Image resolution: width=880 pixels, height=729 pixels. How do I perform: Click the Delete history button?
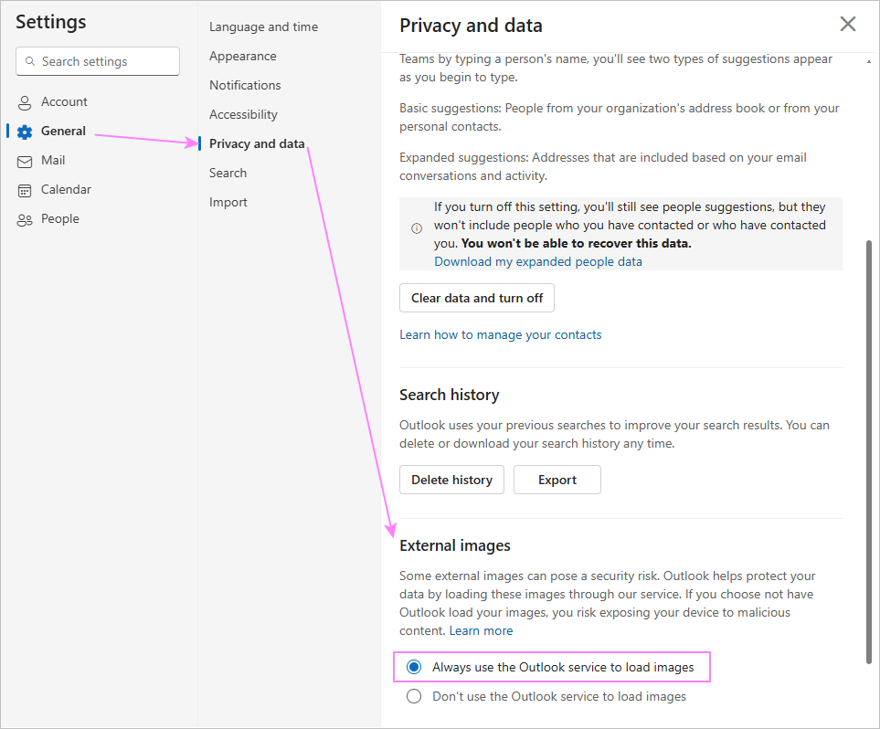click(451, 480)
